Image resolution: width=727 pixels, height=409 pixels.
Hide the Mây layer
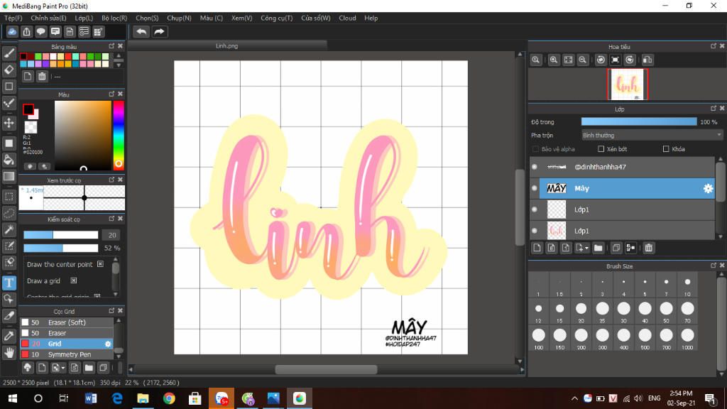[x=535, y=188]
